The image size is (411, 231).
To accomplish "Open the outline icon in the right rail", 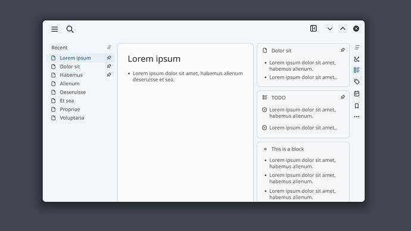I will (x=357, y=48).
